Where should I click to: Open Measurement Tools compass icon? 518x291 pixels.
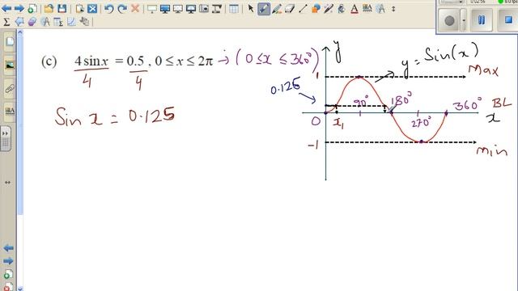380,9
